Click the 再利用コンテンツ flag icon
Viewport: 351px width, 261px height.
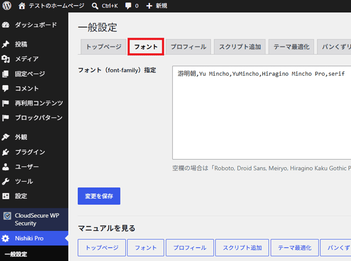point(5,103)
